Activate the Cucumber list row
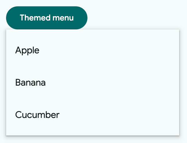This screenshot has height=143, width=187. 92,115
